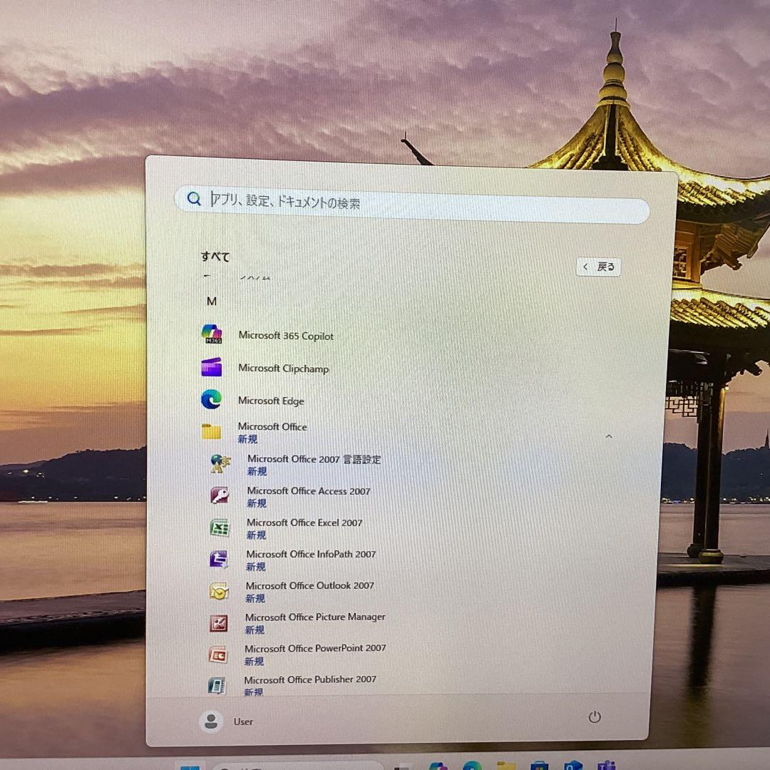Open Microsoft Office Publisher 2007
Screen dimensions: 770x770
[x=310, y=679]
